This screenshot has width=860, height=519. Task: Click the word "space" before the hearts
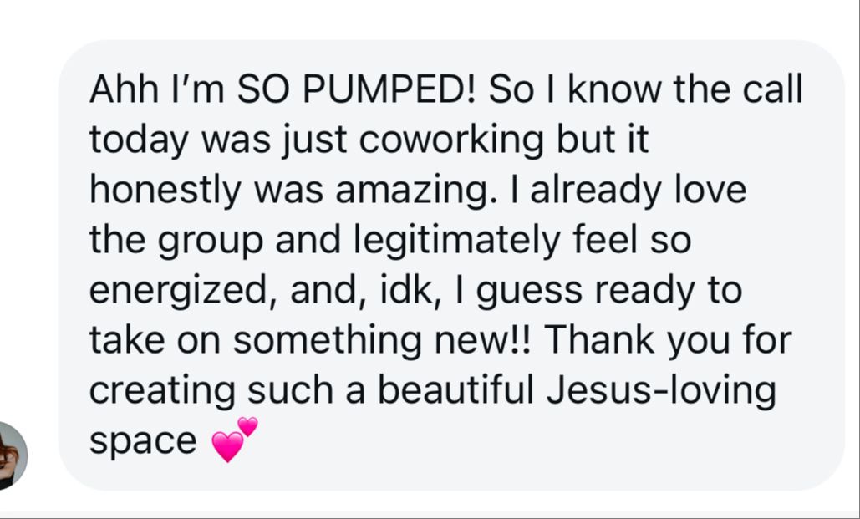click(143, 441)
